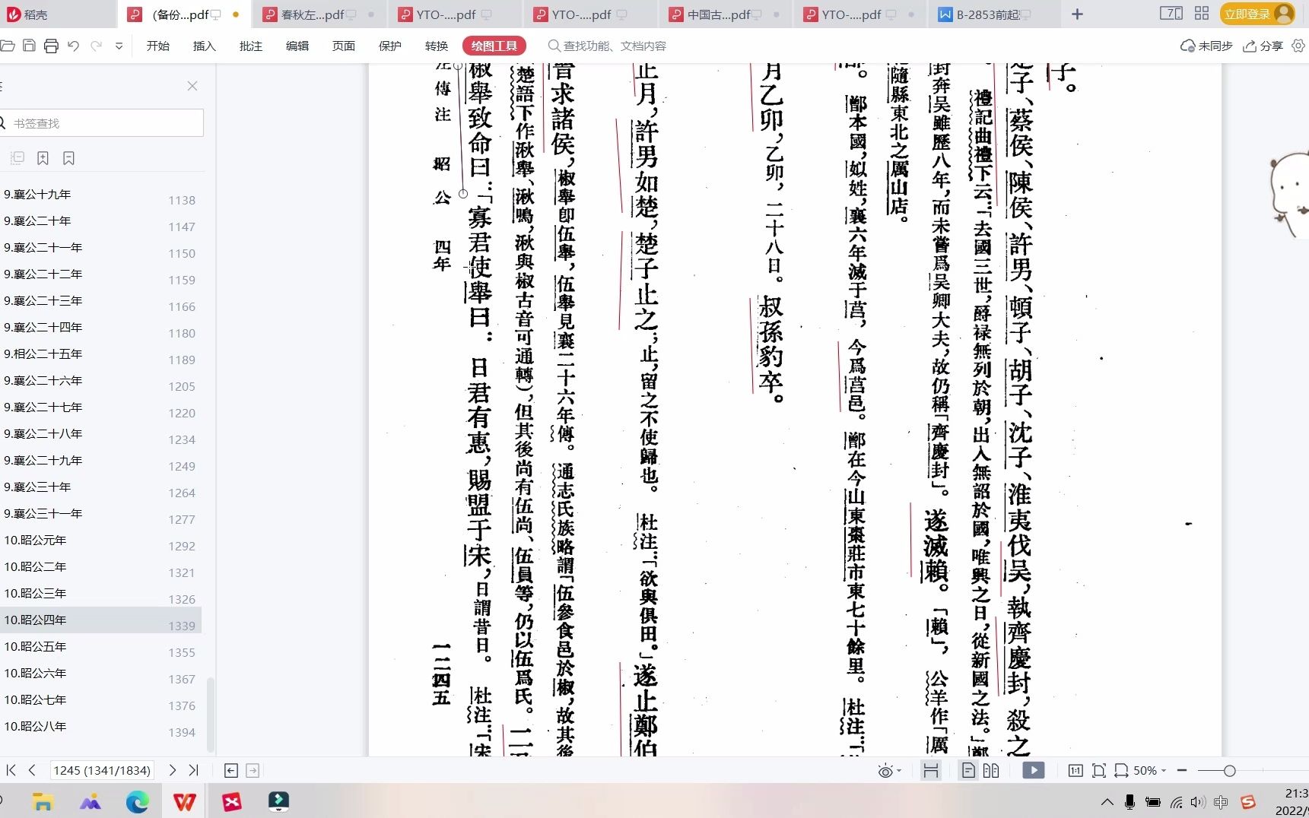1309x818 pixels.
Task: Open the 开始 menu tab
Action: pos(158,46)
